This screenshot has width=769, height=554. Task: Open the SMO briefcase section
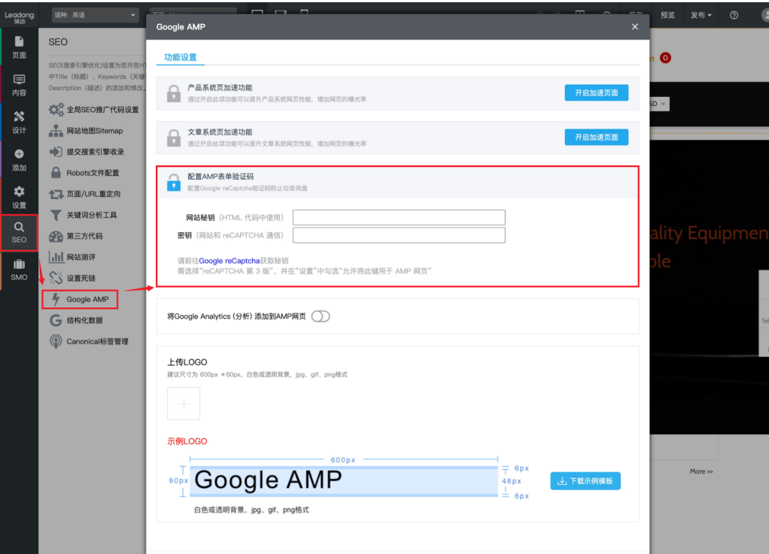19,270
